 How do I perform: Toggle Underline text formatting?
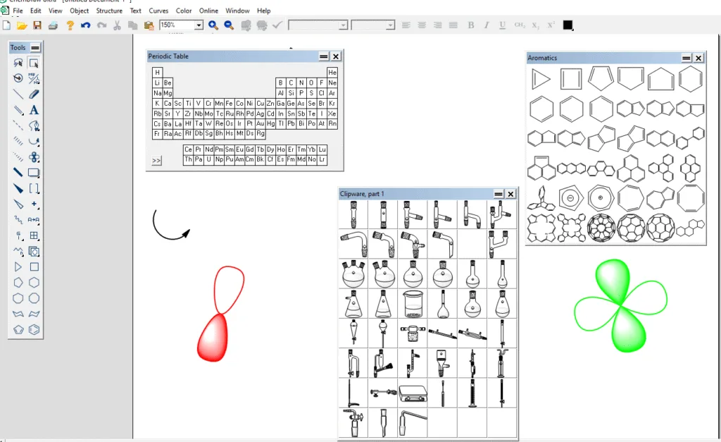[502, 25]
